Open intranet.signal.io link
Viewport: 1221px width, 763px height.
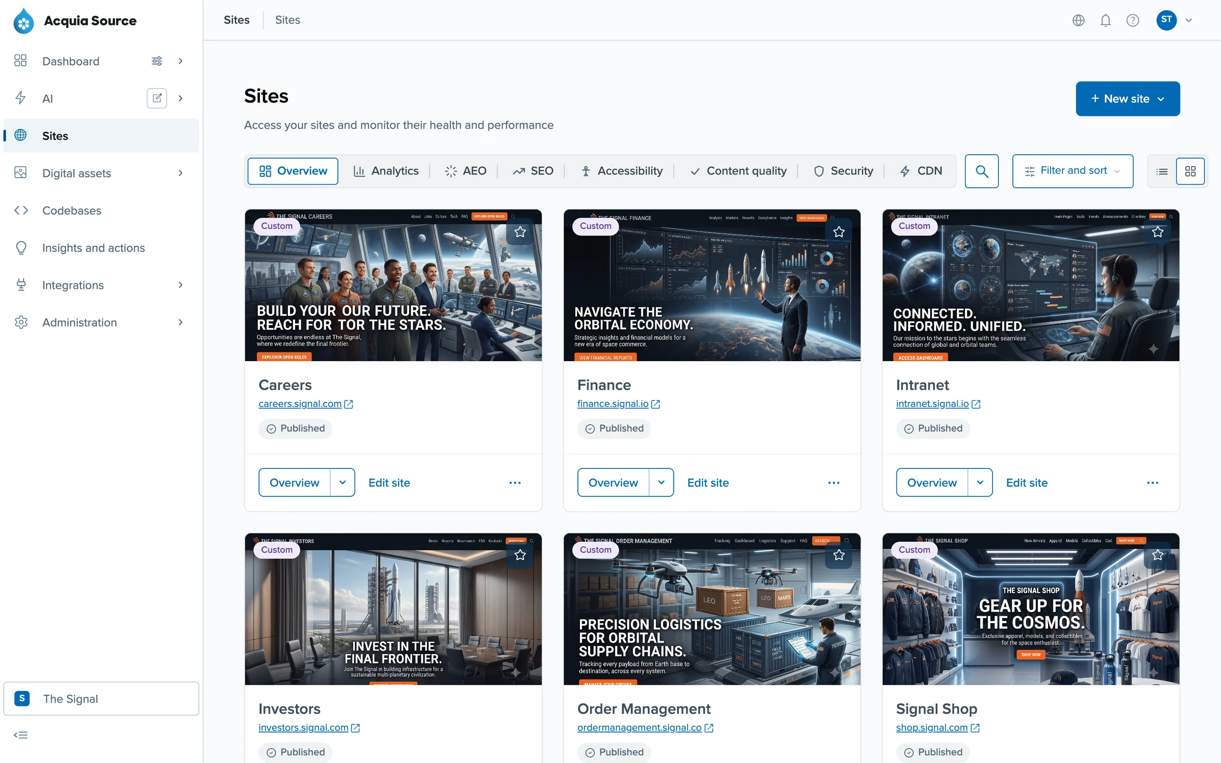pyautogui.click(x=938, y=404)
